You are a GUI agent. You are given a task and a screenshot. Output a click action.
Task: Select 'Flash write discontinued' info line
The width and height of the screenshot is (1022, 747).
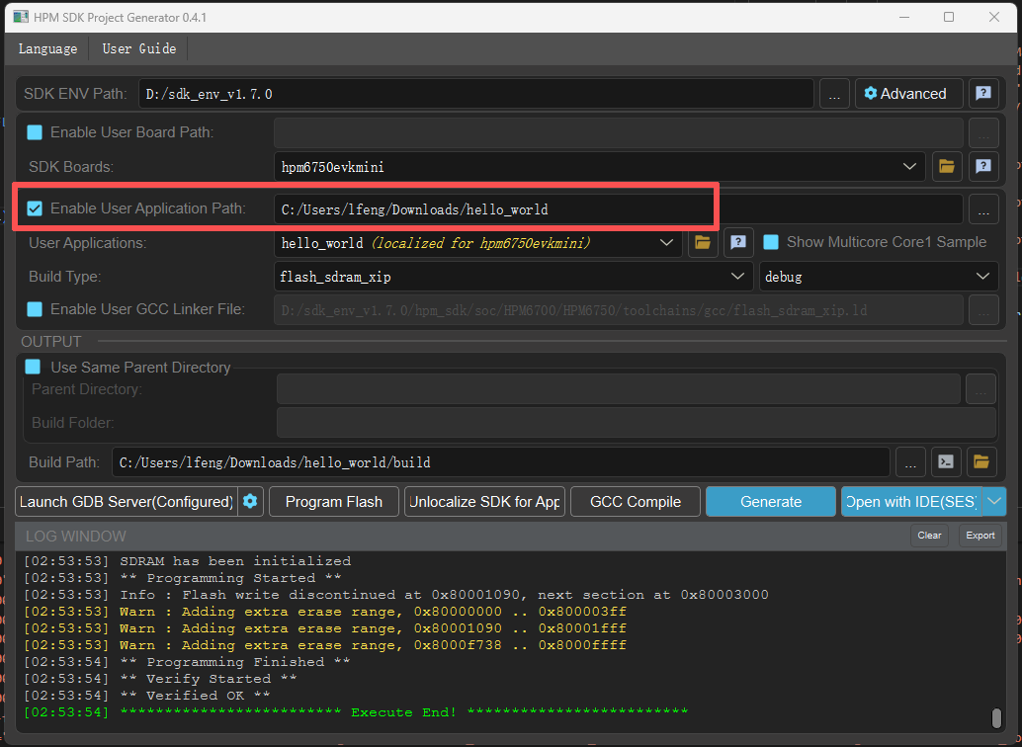coord(396,595)
